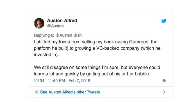
Task: Open the 11:59 PM - Feb 7, 2018 timestamp
Action: pyautogui.click(x=69, y=81)
